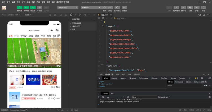212x112 pixels.
Task: Click the clear console icon
Action: pos(103,97)
